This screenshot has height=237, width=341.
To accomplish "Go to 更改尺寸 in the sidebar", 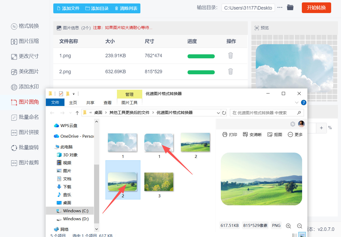I will (x=25, y=56).
